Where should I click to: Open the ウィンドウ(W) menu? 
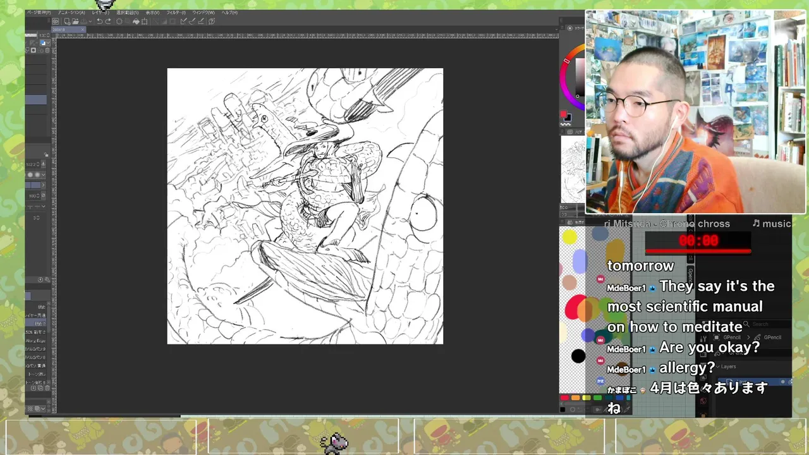(x=204, y=13)
